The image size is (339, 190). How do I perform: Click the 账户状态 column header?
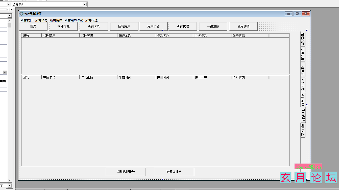point(250,36)
